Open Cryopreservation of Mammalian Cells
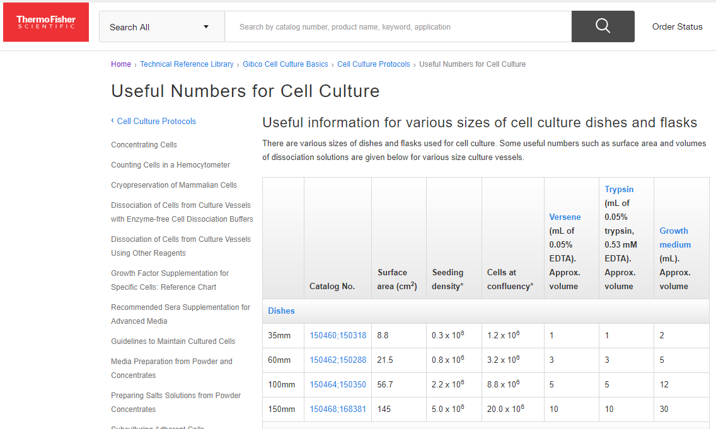This screenshot has width=716, height=429. click(x=174, y=185)
